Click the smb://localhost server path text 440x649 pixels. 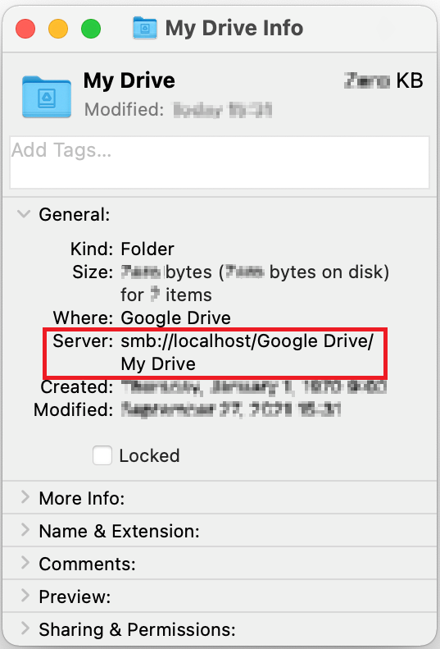(x=247, y=352)
